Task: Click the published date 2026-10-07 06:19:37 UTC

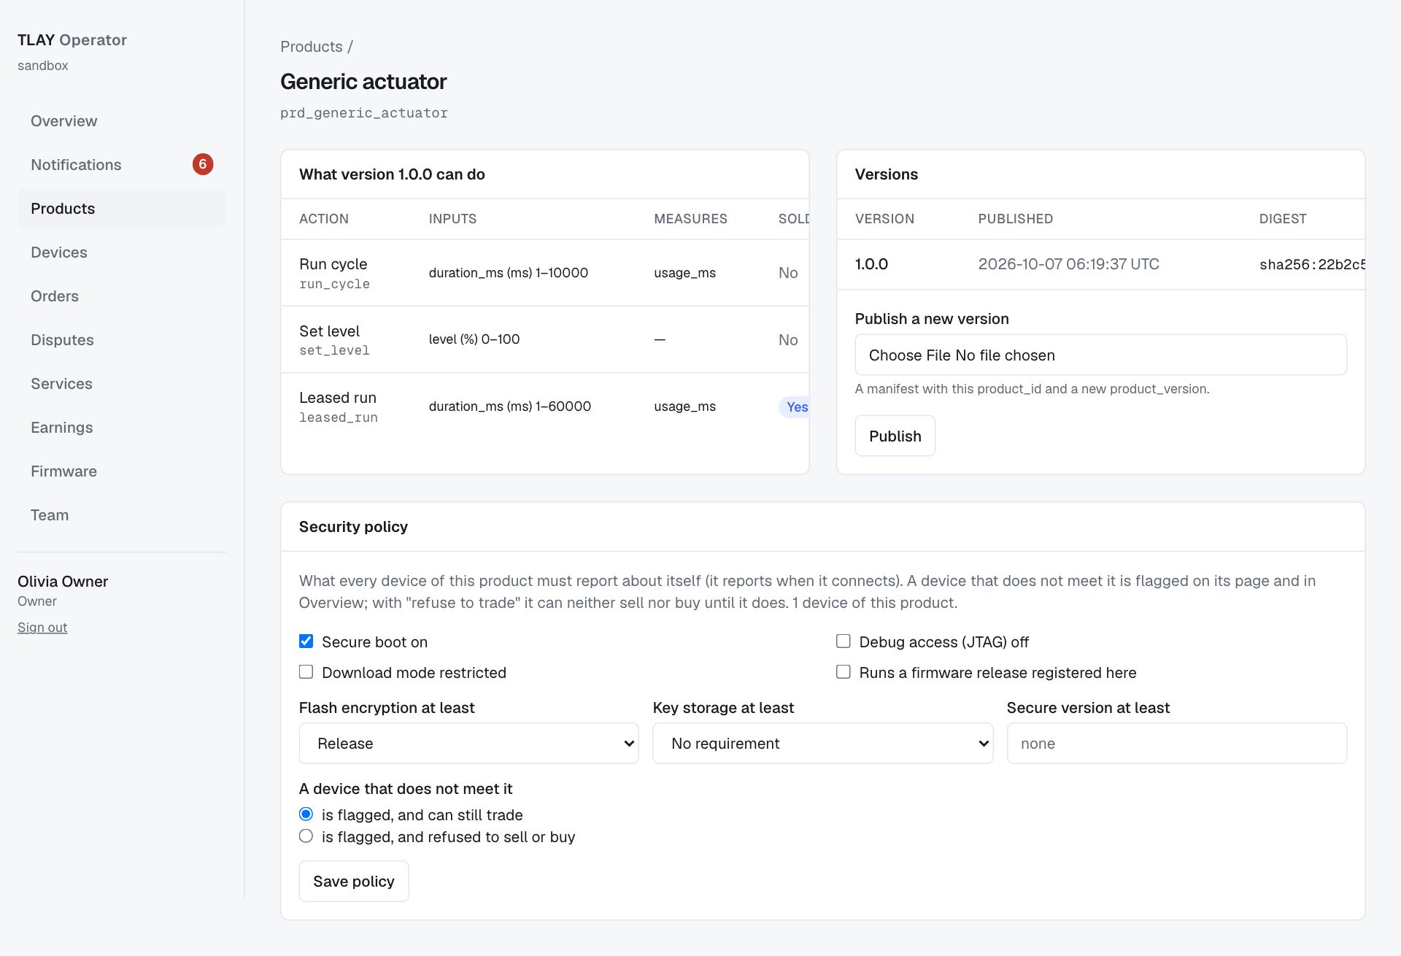Action: (x=1068, y=264)
